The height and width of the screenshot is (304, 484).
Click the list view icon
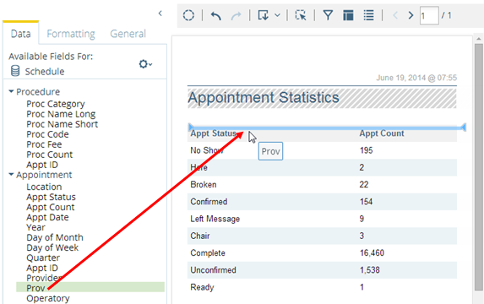pos(368,15)
